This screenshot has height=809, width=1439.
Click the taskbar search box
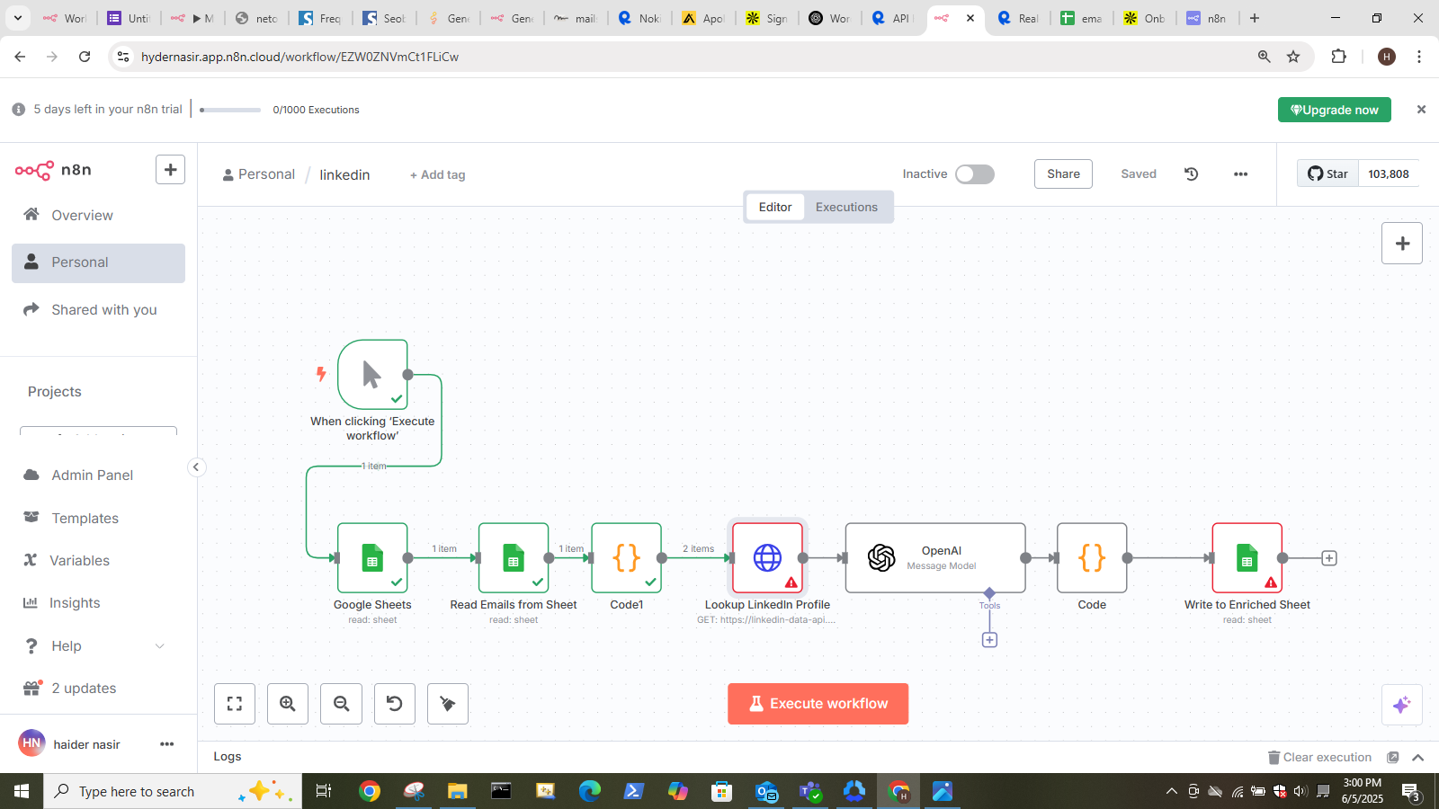(x=173, y=791)
